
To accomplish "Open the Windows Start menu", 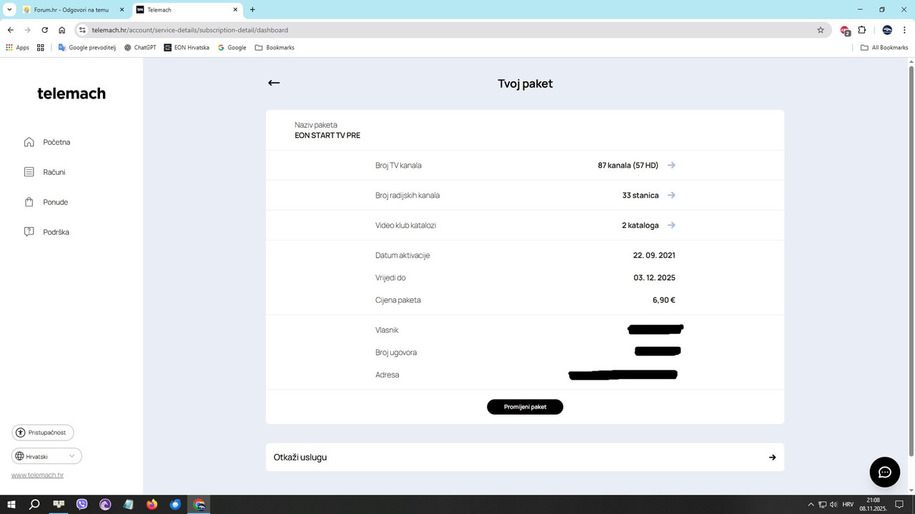I will click(x=11, y=504).
